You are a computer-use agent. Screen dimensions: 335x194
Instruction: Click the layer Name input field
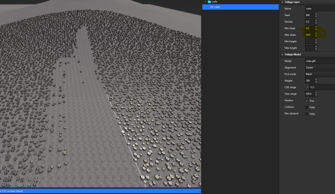(319, 8)
